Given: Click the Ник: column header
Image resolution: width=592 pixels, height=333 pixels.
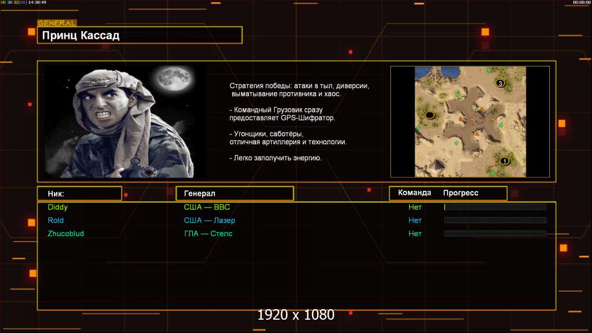Looking at the screenshot, I should [x=79, y=193].
